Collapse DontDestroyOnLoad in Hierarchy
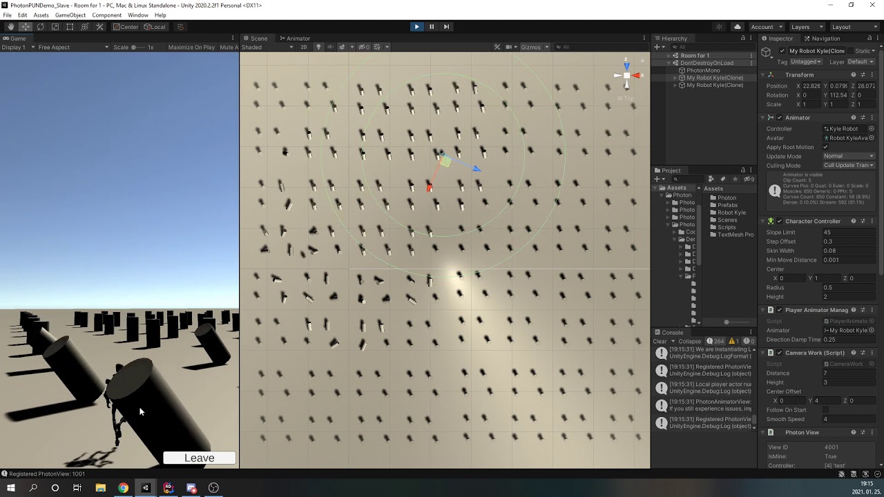 click(x=669, y=63)
